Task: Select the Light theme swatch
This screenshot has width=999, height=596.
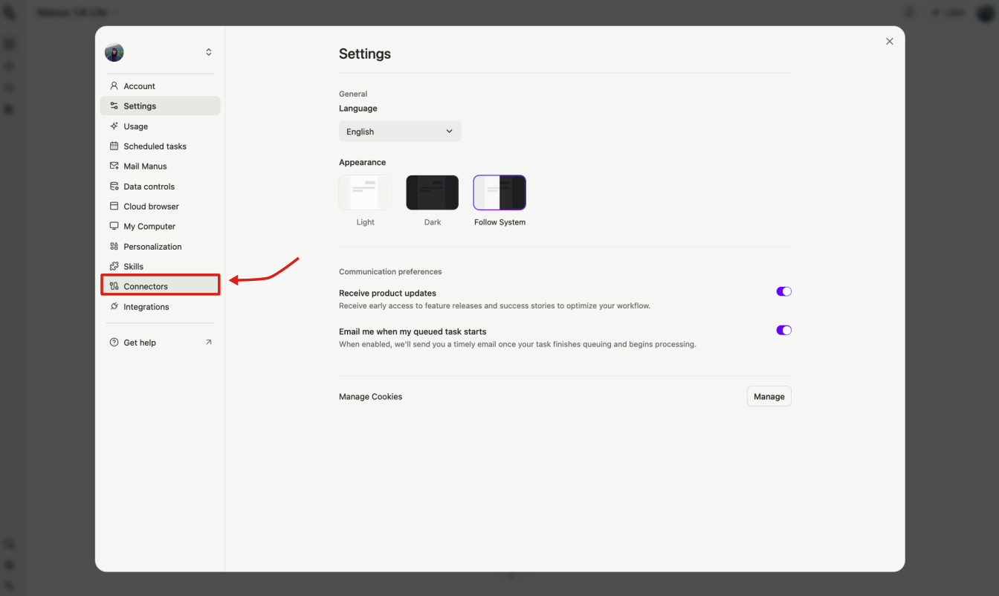Action: click(365, 192)
